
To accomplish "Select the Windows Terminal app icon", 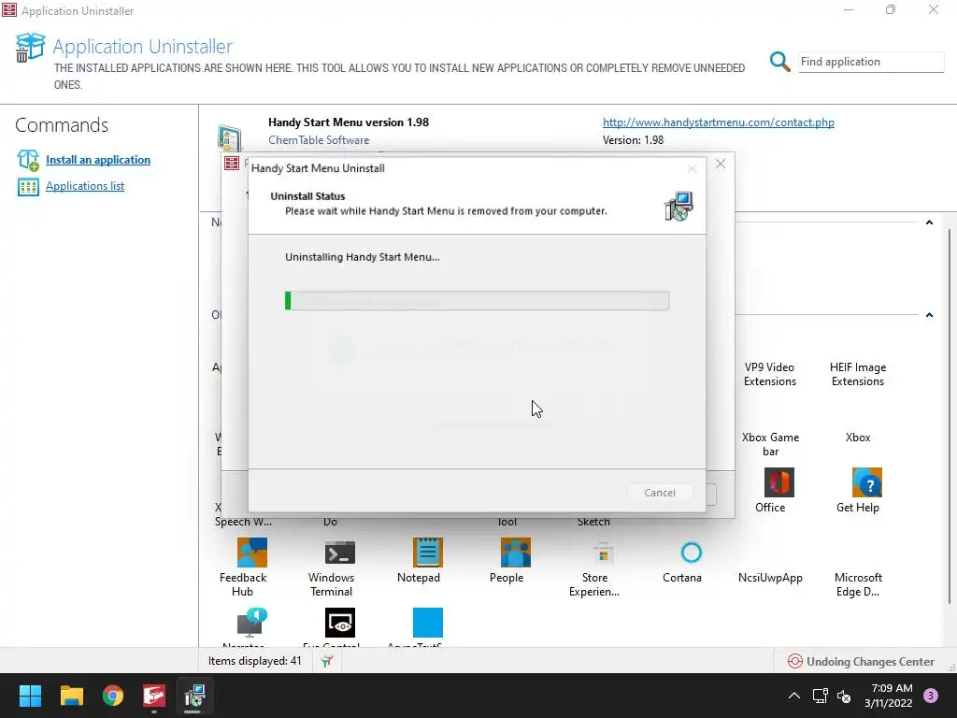I will click(x=339, y=553).
